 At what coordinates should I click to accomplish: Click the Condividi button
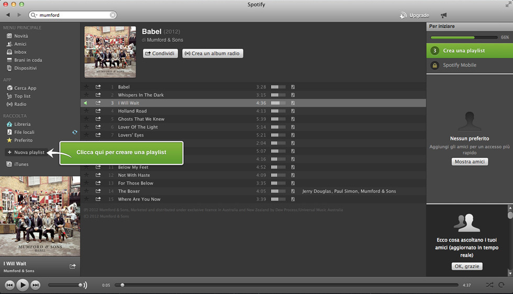click(160, 53)
